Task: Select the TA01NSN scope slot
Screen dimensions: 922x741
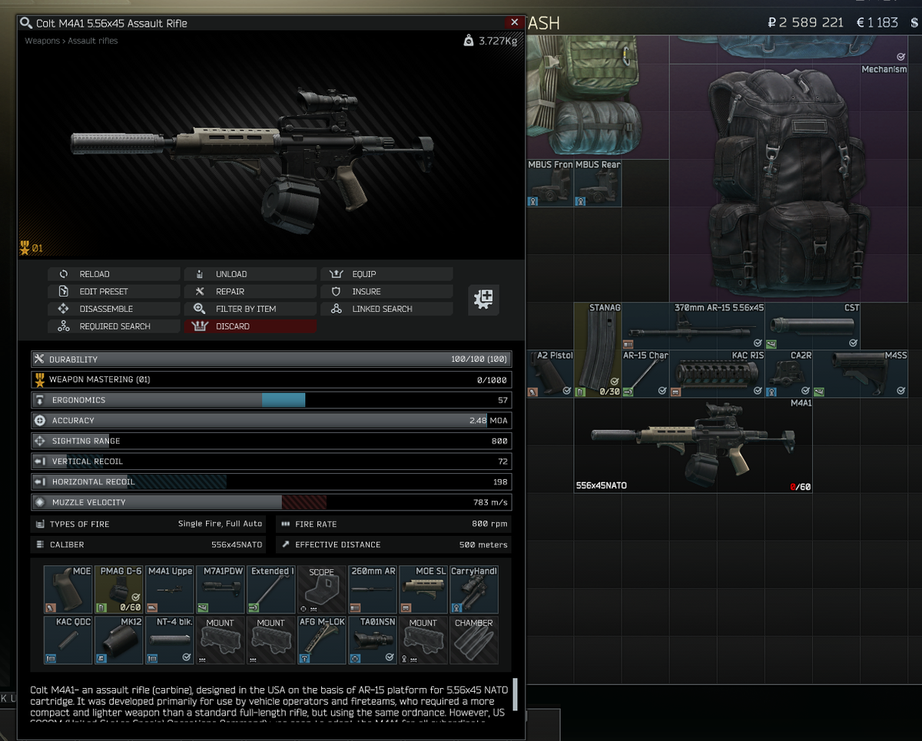Action: (373, 640)
